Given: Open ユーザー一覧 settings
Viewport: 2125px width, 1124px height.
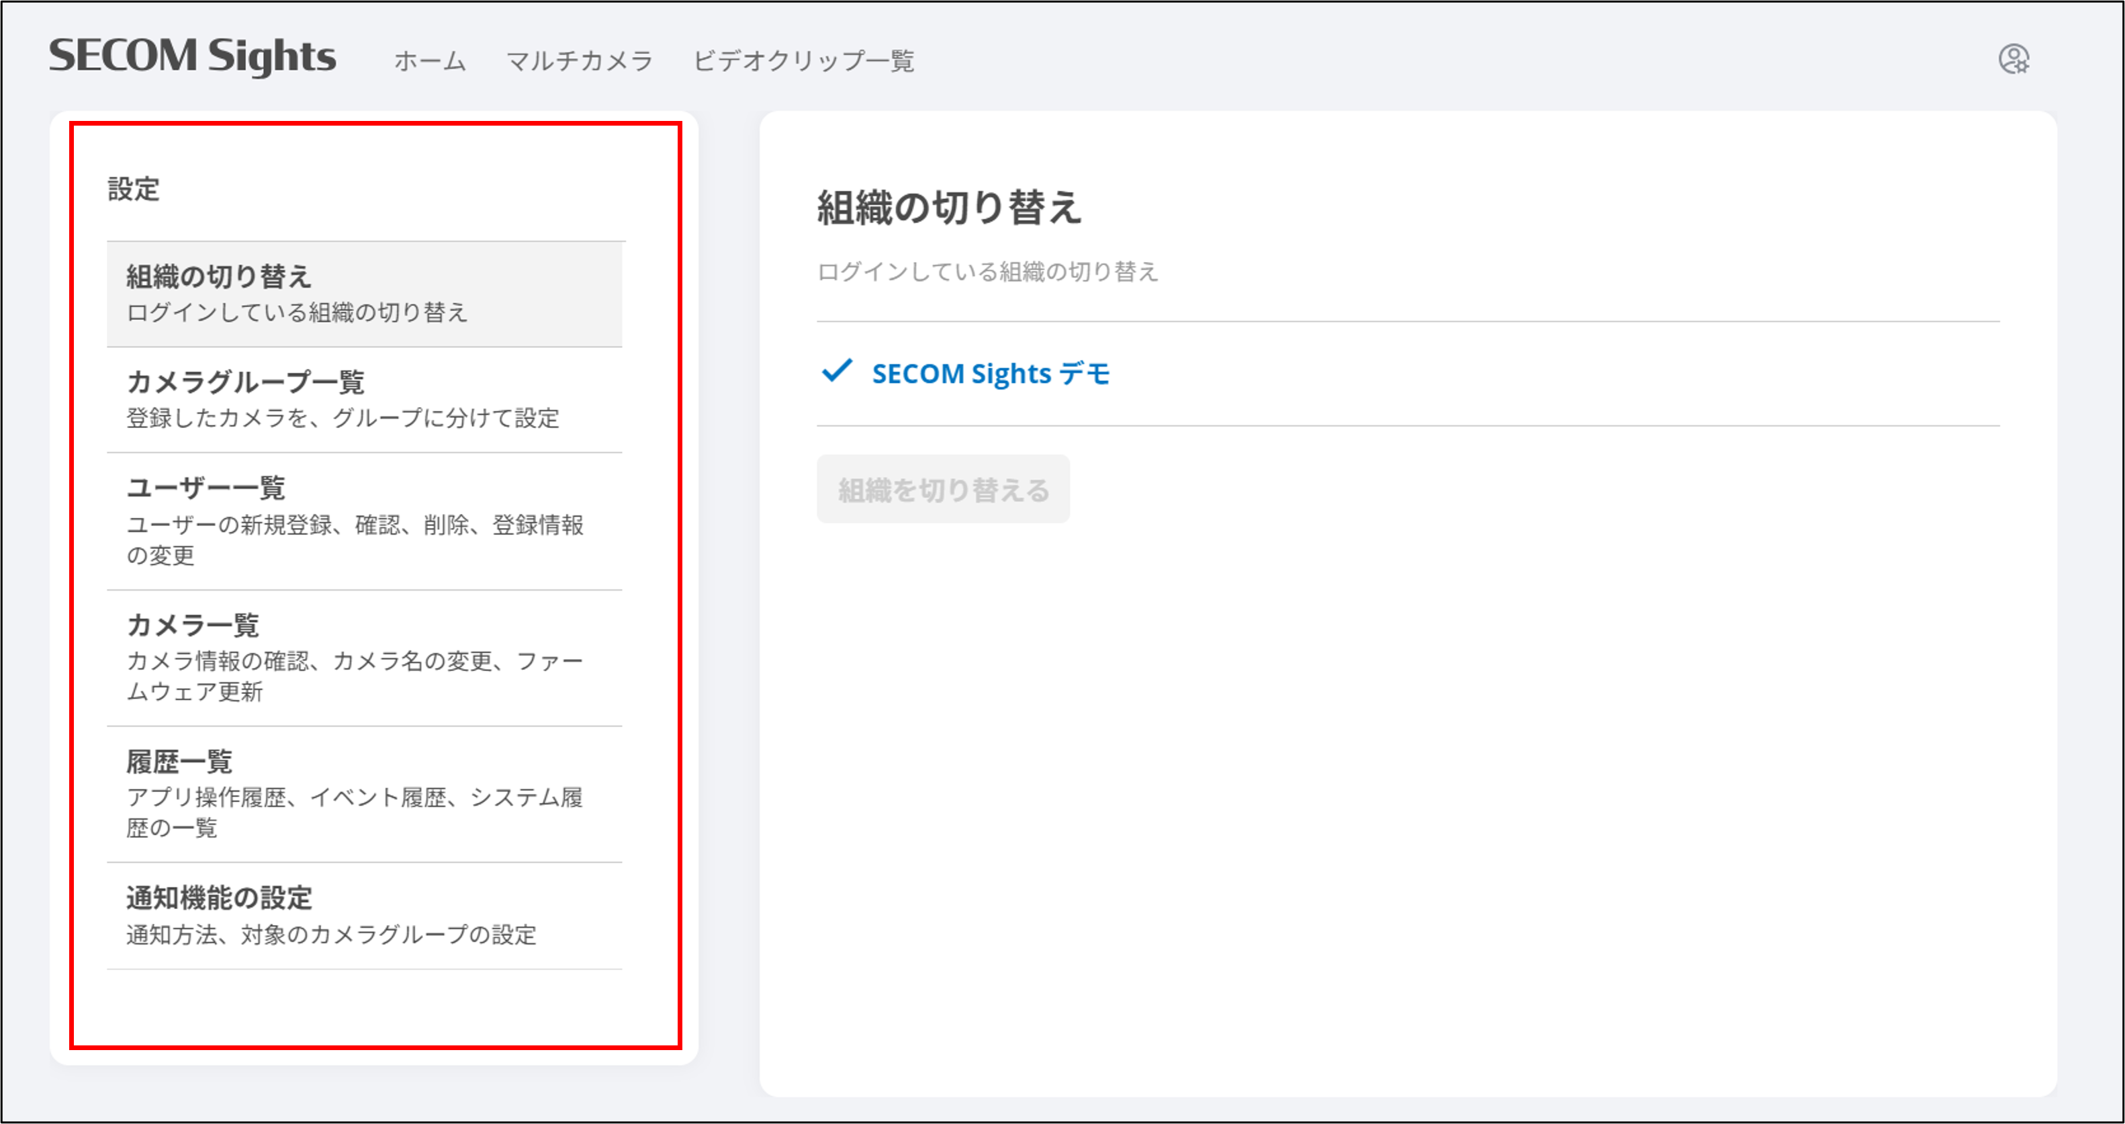Looking at the screenshot, I should pos(365,521).
